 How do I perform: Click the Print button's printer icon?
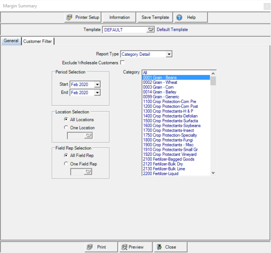[90, 247]
